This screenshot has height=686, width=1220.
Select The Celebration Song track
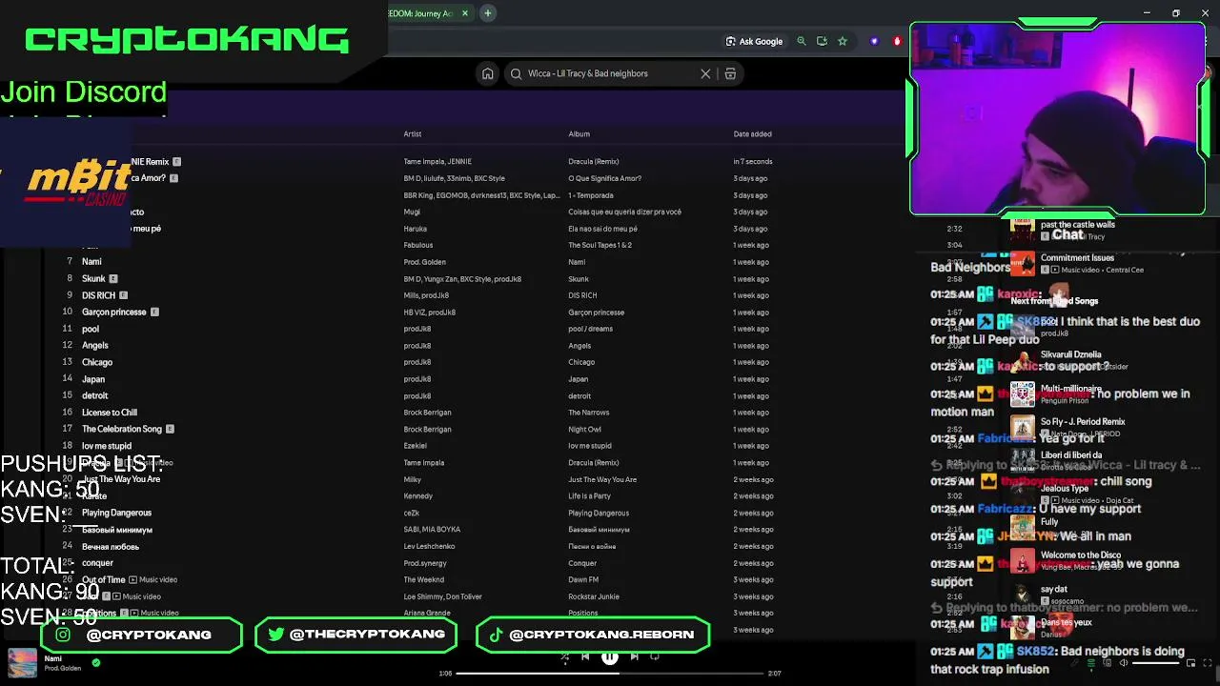[x=121, y=429]
